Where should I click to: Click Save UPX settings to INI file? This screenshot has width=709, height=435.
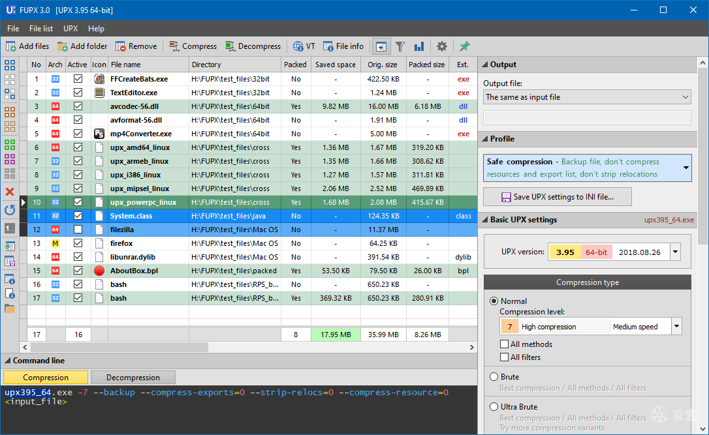(557, 197)
